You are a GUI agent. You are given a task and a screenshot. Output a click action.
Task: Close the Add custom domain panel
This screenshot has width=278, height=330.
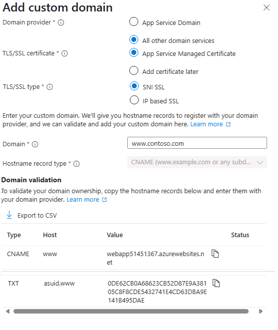(x=267, y=7)
